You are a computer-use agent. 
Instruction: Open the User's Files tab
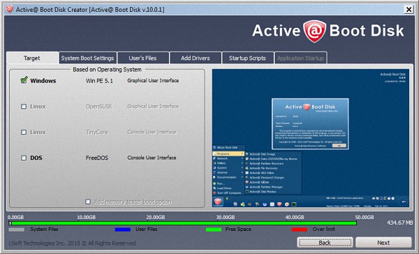click(142, 58)
